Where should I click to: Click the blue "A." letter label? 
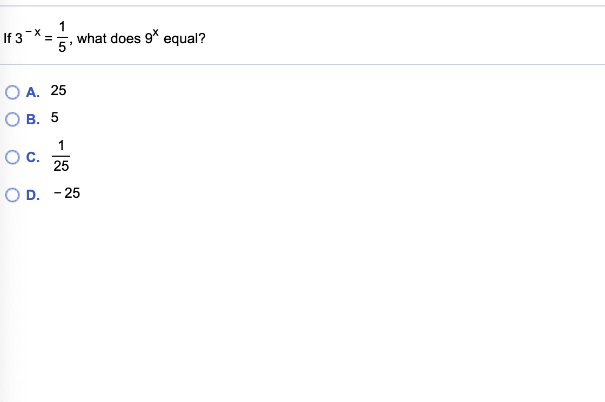33,92
